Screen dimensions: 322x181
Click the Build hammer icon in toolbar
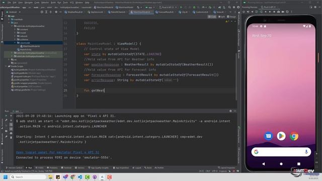pos(138,7)
